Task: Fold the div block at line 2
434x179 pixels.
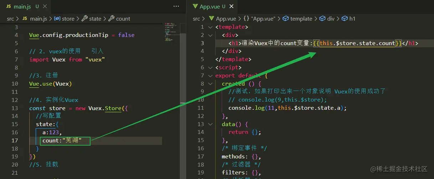Action: [211, 35]
